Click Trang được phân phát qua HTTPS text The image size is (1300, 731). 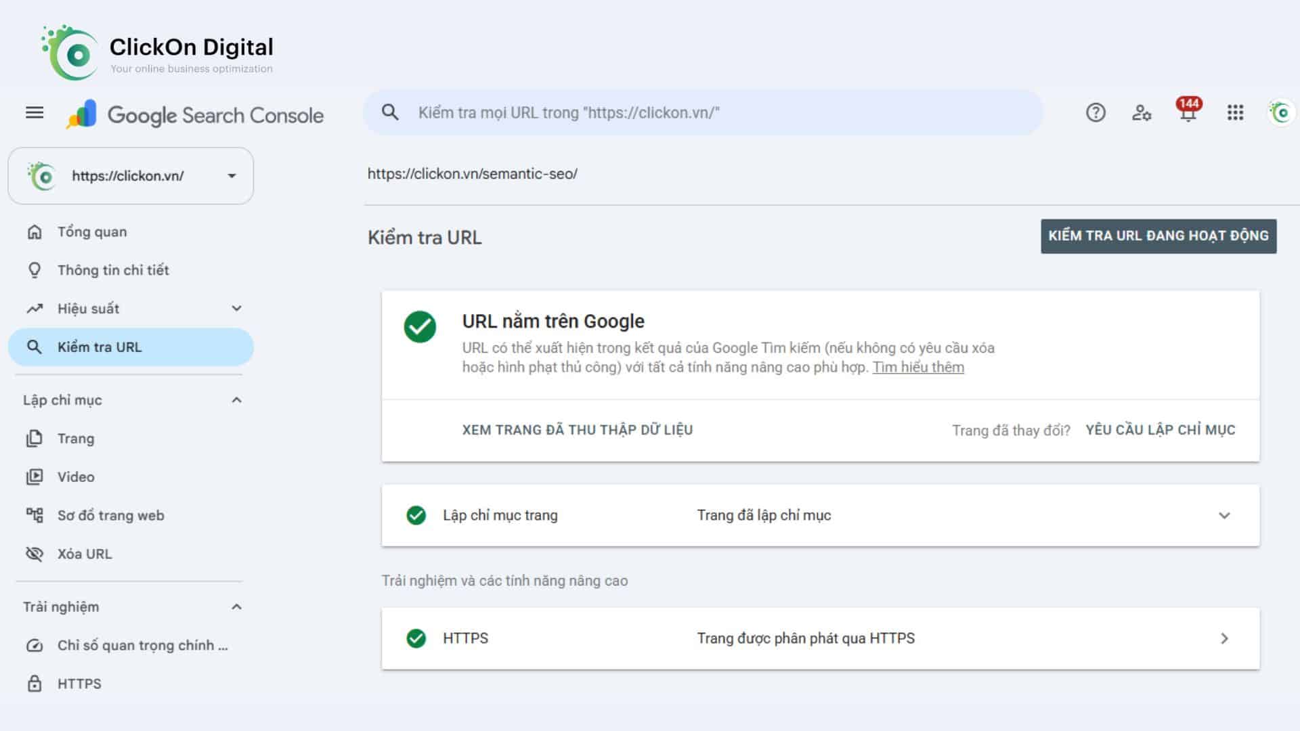[x=806, y=638]
